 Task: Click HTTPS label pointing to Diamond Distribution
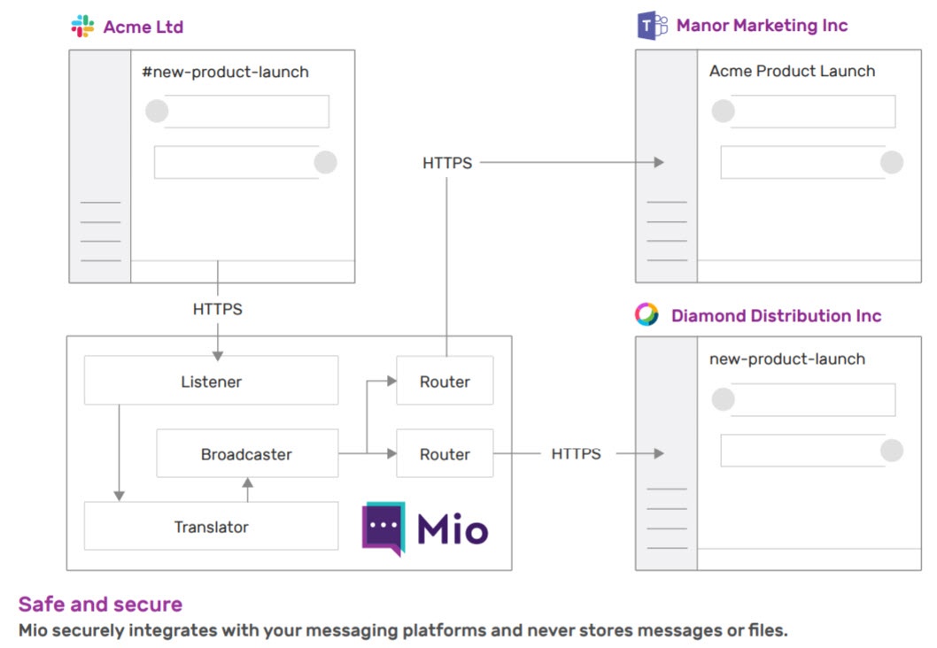coord(576,454)
